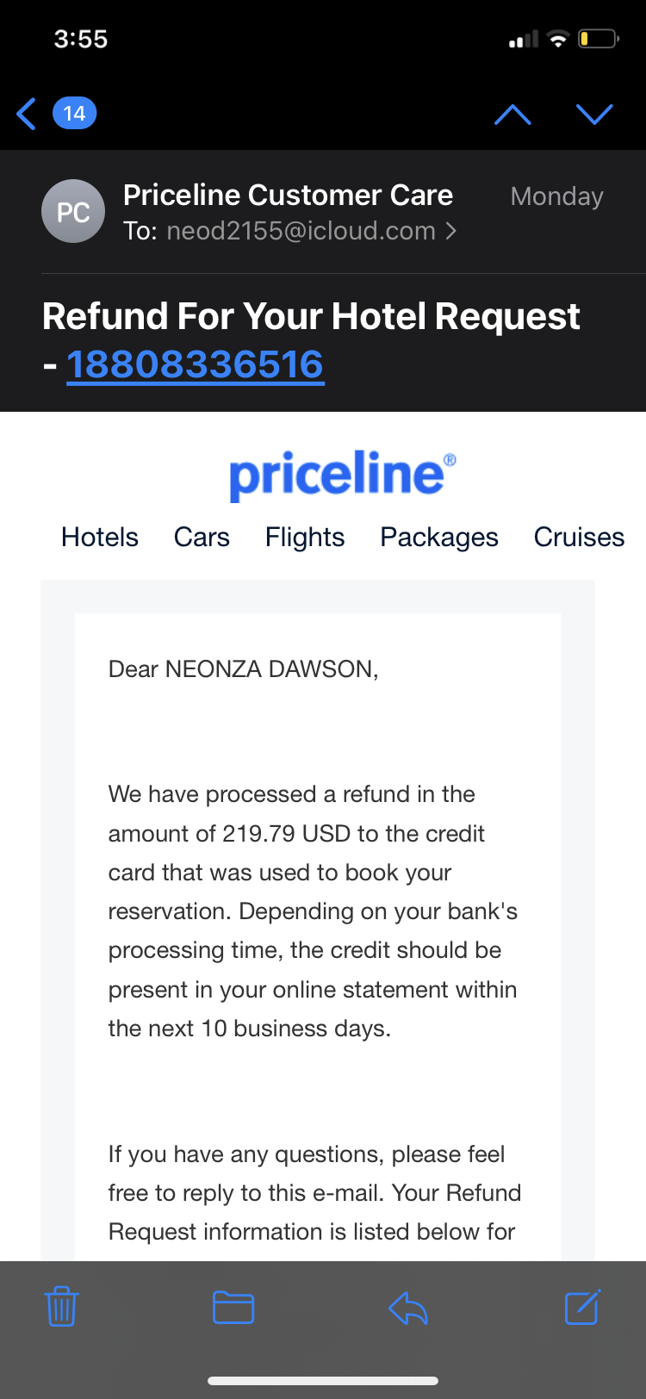
Task: Tap the priceline logo
Action: (x=342, y=474)
